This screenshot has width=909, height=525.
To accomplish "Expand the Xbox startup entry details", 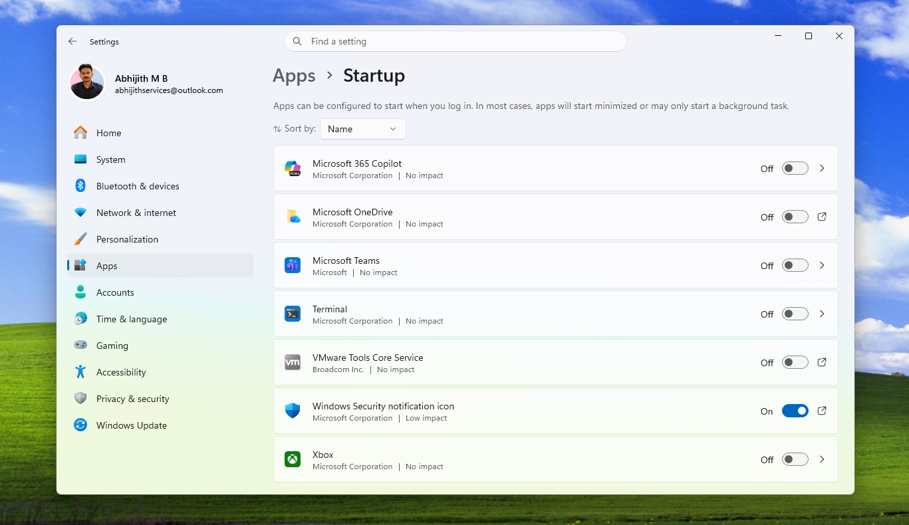I will (x=822, y=459).
